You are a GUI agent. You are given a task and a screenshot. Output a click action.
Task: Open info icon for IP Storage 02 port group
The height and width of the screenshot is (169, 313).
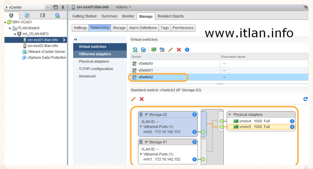coord(194,114)
